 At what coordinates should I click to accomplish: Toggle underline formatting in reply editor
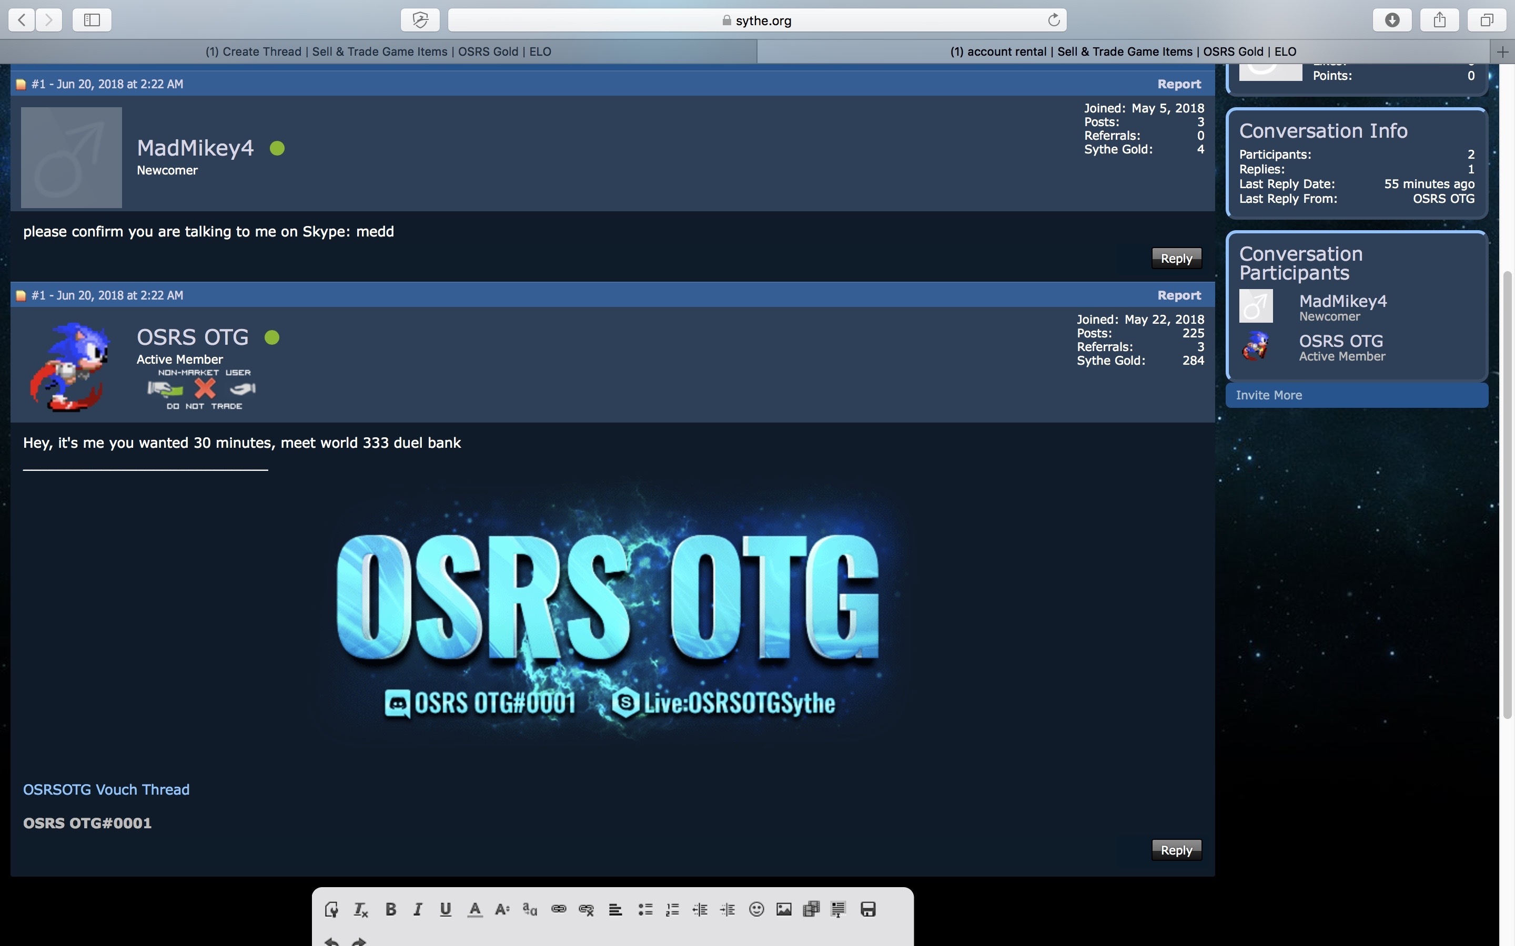click(x=445, y=909)
